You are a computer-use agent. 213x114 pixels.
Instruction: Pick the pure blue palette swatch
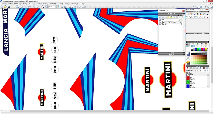(x=196, y=49)
